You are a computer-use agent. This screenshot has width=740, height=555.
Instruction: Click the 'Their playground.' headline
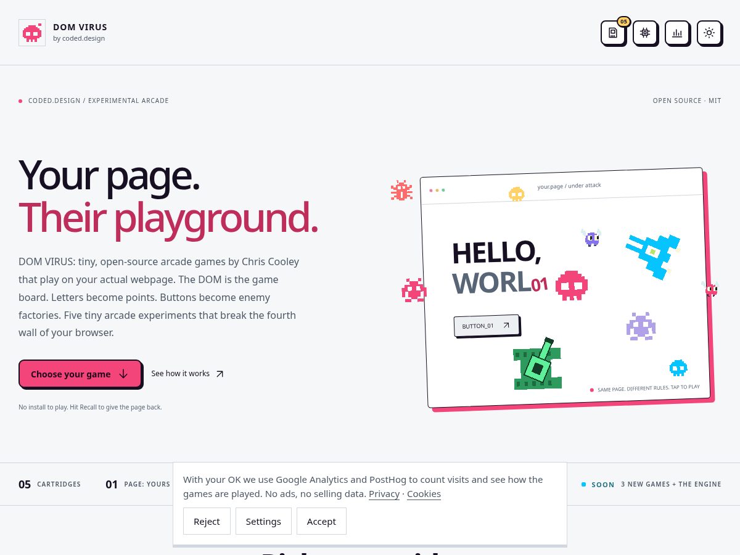168,218
